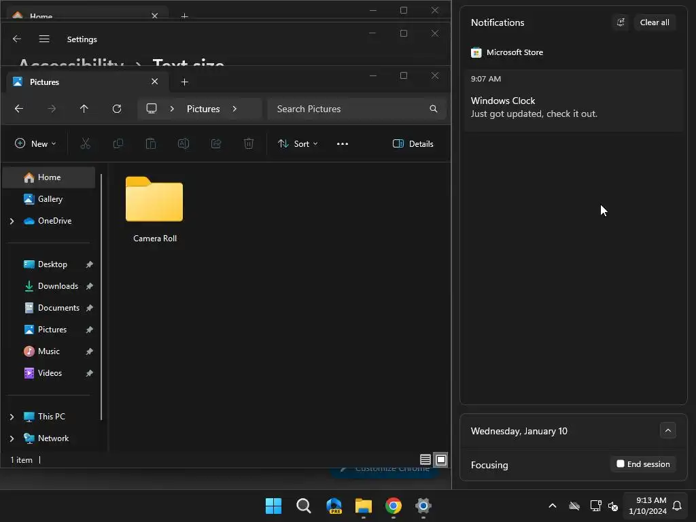Open Music in quick access
This screenshot has height=522, width=696.
click(x=49, y=351)
